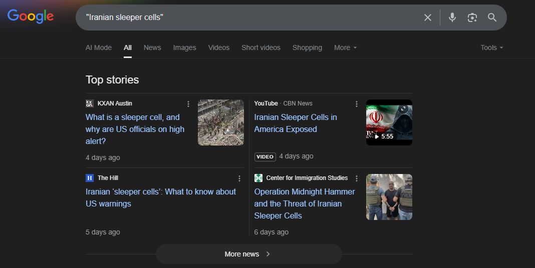Viewport: 535px width, 268px height.
Task: Open 'What is a sleeper cell' article
Action: coord(135,129)
